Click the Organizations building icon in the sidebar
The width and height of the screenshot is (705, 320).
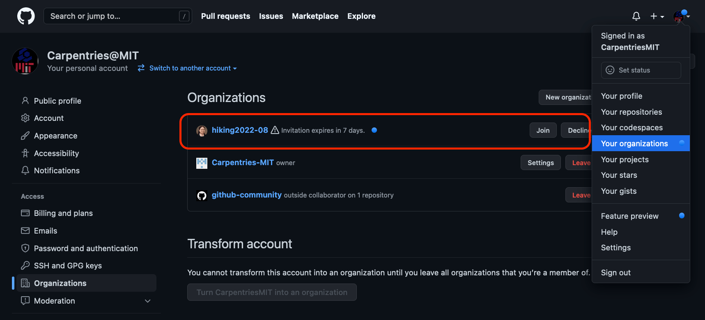point(25,283)
